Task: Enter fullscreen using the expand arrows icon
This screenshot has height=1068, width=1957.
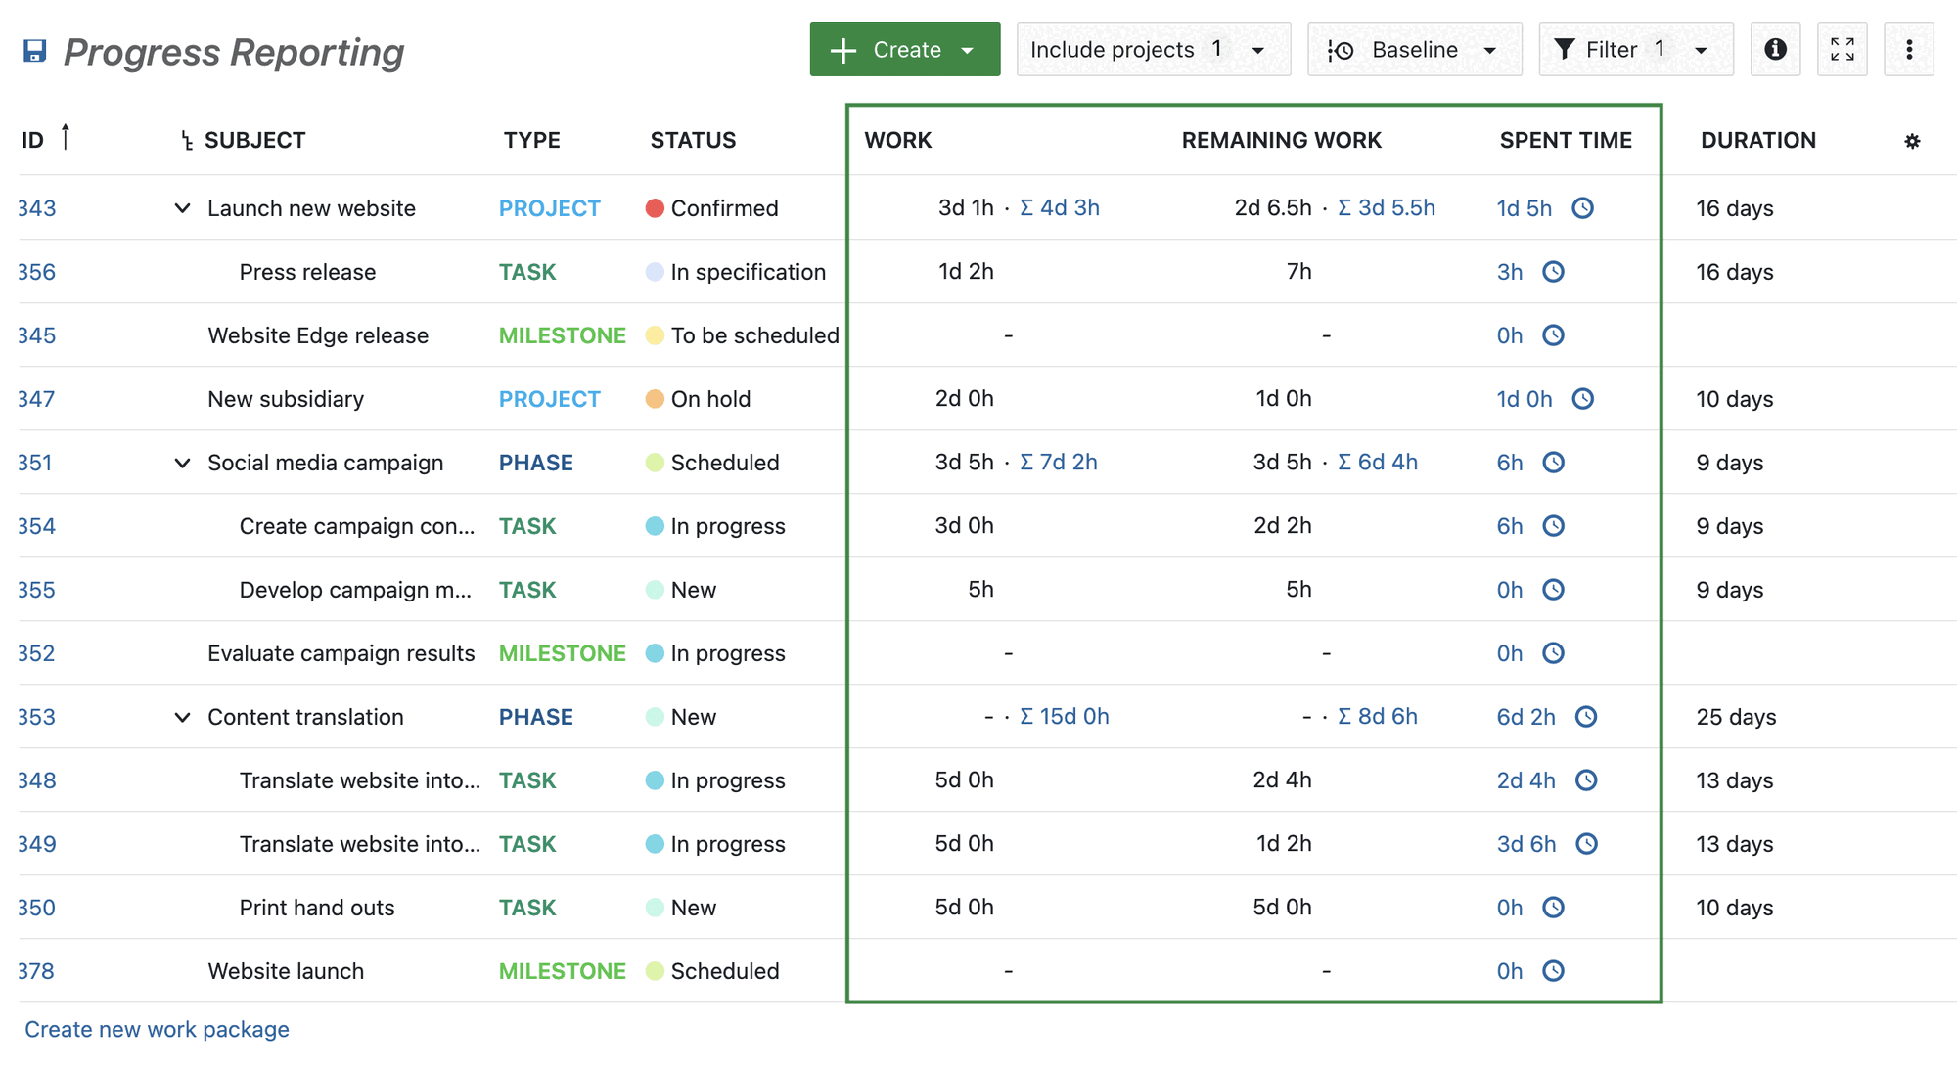Action: coord(1843,49)
